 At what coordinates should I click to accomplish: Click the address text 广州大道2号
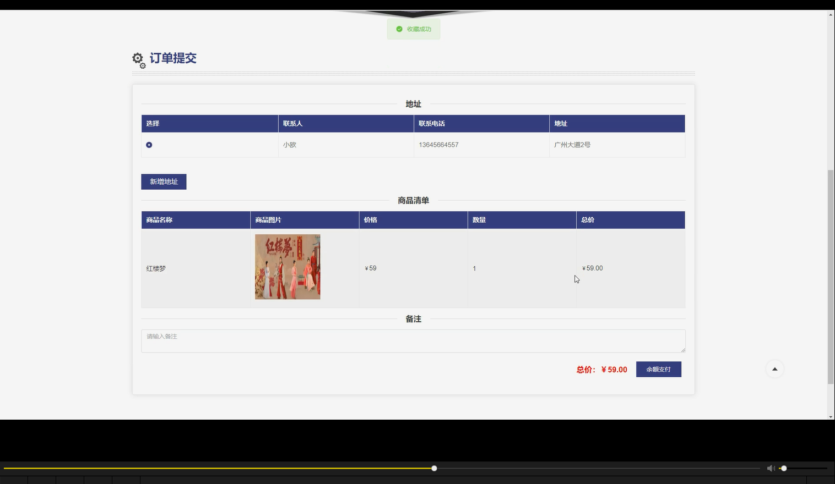click(x=572, y=145)
